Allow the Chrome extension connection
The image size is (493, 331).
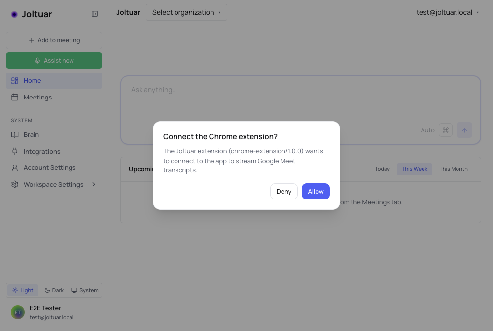316,191
